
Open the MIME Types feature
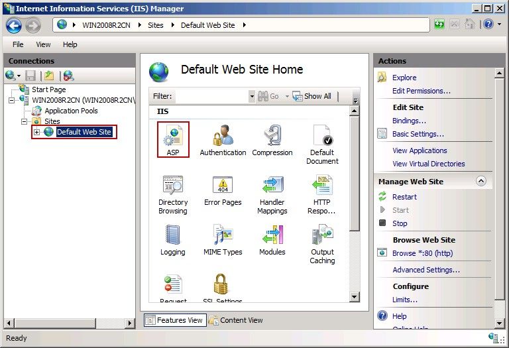pos(223,240)
